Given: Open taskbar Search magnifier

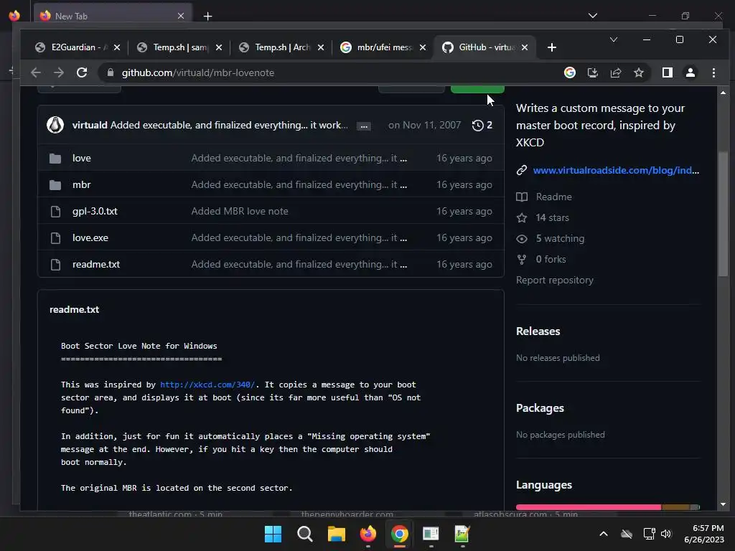Looking at the screenshot, I should (x=304, y=534).
